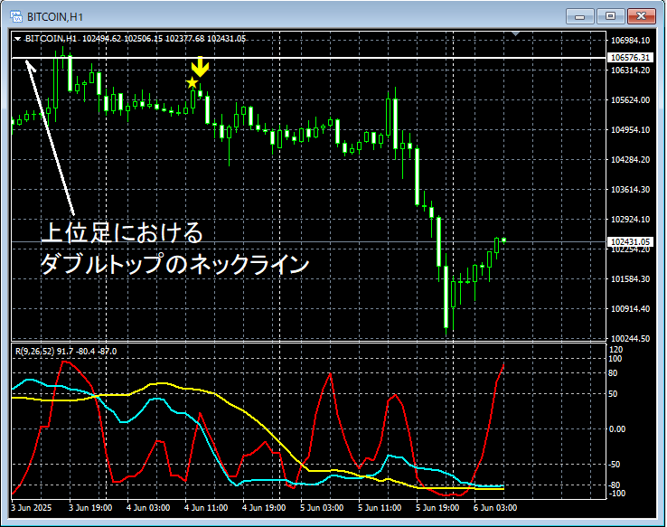
Task: Click the indicator scale value 0.00
Action: coord(616,428)
